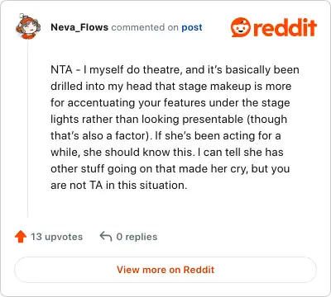Collapse the comment using the vertical thread line
The height and width of the screenshot is (297, 331).
(28, 129)
